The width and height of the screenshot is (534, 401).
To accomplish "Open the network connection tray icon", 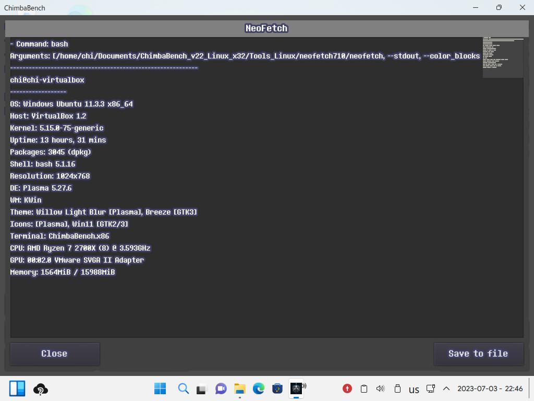I will point(431,388).
